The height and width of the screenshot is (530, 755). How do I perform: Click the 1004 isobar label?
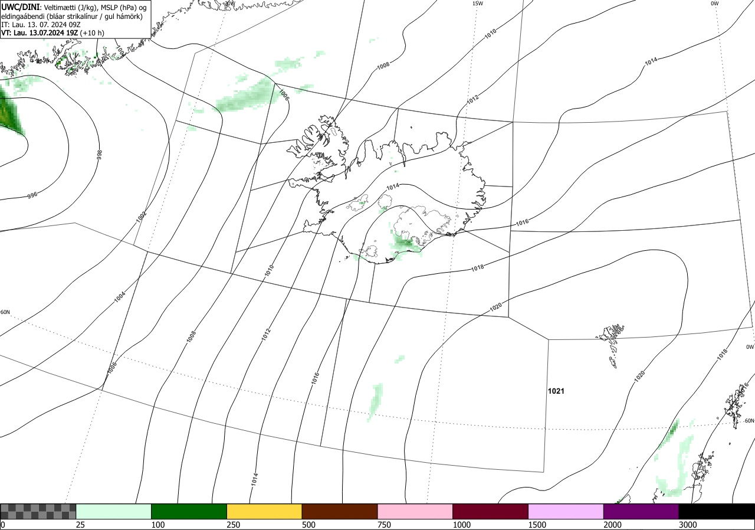(120, 297)
